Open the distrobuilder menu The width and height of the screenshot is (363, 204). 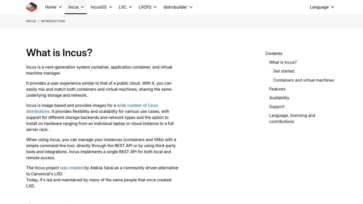178,7
